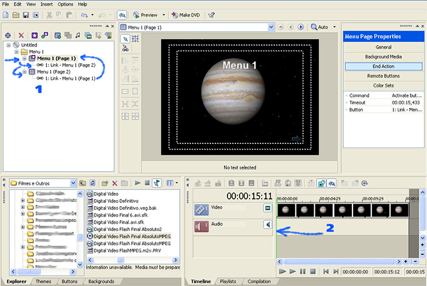
Task: Click the Insert Menu star icon
Action: pyautogui.click(x=34, y=35)
